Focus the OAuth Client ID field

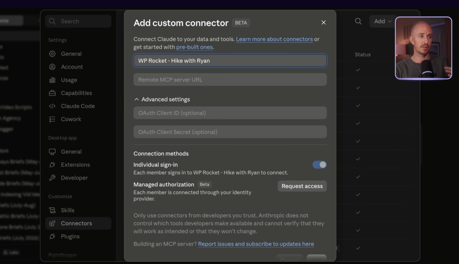(x=230, y=113)
